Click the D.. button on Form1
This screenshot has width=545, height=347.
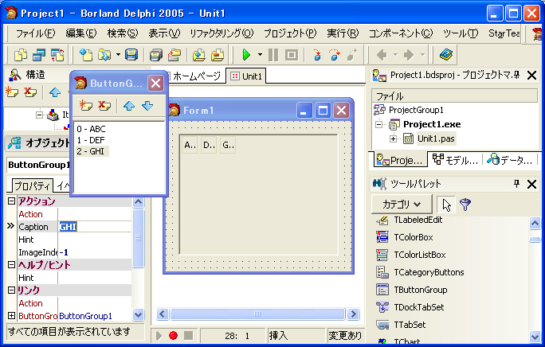(209, 145)
